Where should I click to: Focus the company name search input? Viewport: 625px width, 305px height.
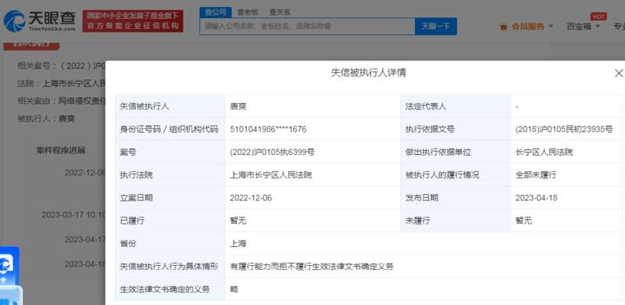[307, 27]
